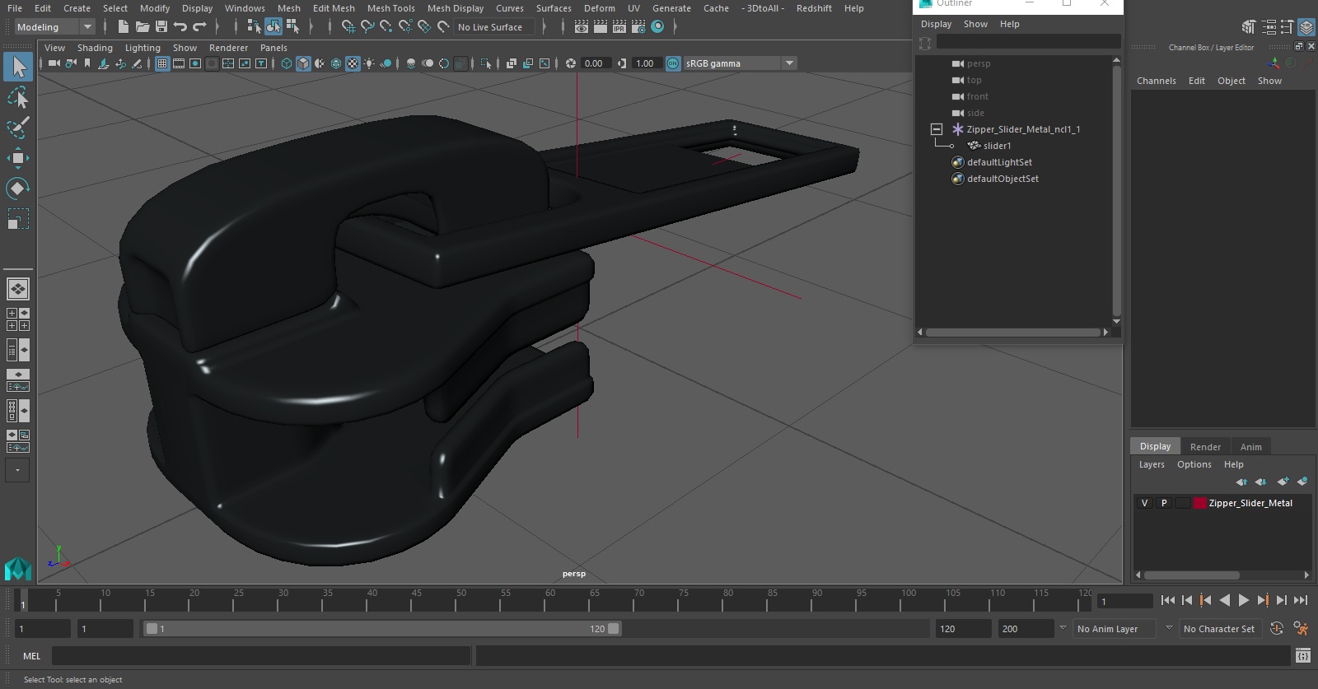Open a scene with the folder icon
1318x689 pixels.
point(143,27)
